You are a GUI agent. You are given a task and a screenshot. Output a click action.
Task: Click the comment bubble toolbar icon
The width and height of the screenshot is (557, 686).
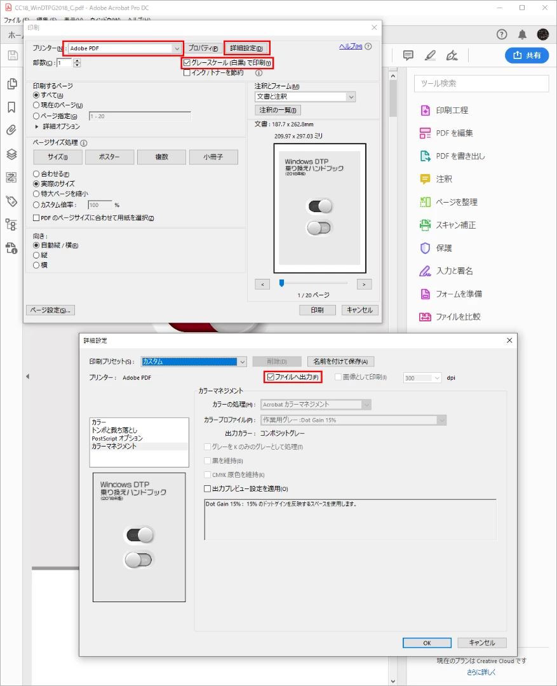(x=408, y=55)
